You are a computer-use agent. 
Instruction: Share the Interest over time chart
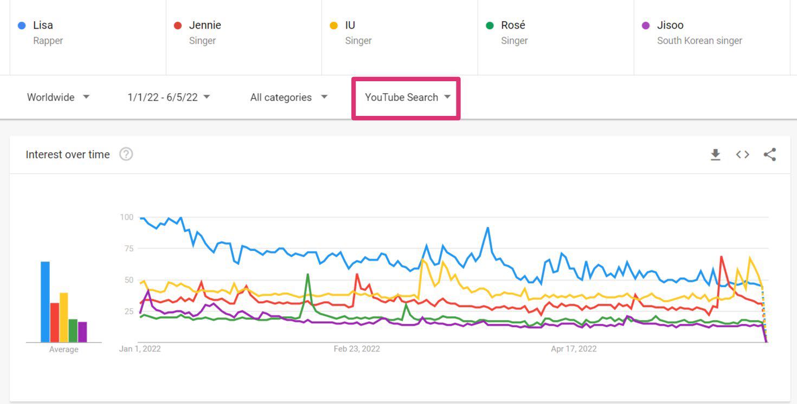769,155
